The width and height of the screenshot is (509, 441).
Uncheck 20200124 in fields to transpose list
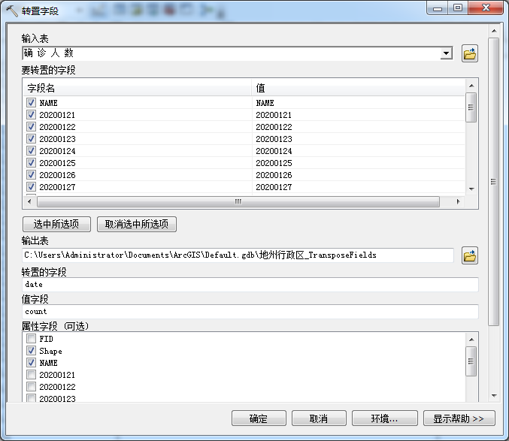pos(31,151)
